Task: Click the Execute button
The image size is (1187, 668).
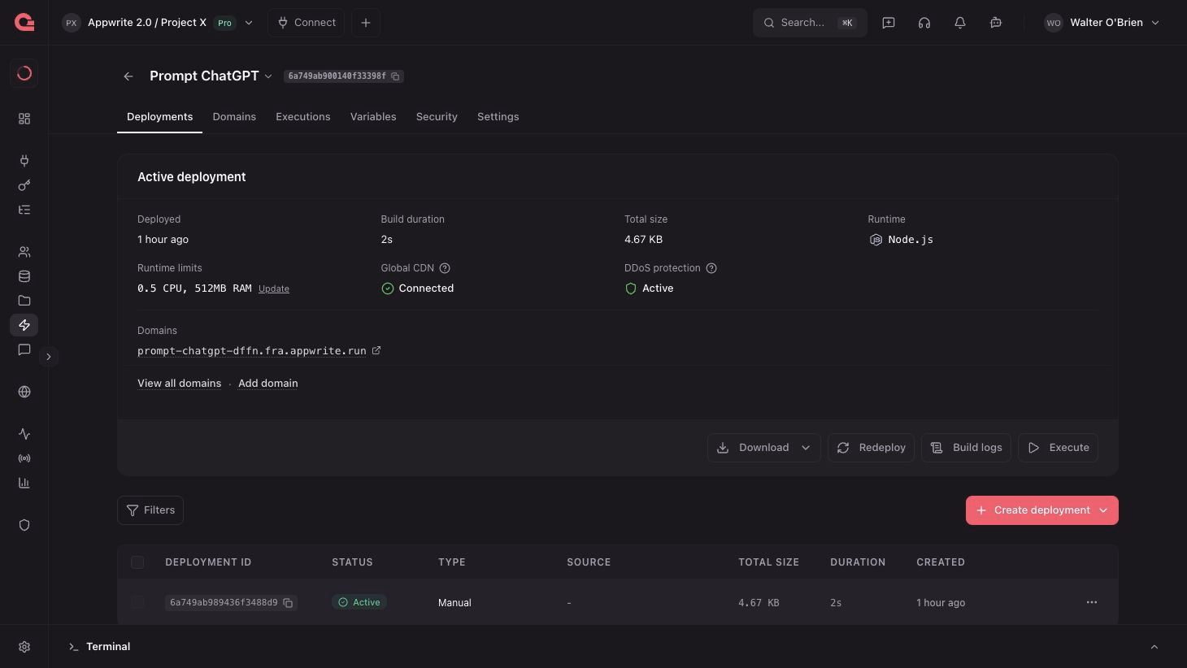Action: point(1058,448)
